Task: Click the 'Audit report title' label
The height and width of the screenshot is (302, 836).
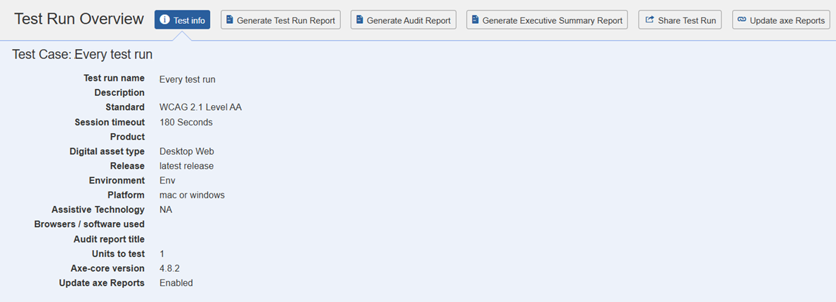Action: click(x=109, y=239)
